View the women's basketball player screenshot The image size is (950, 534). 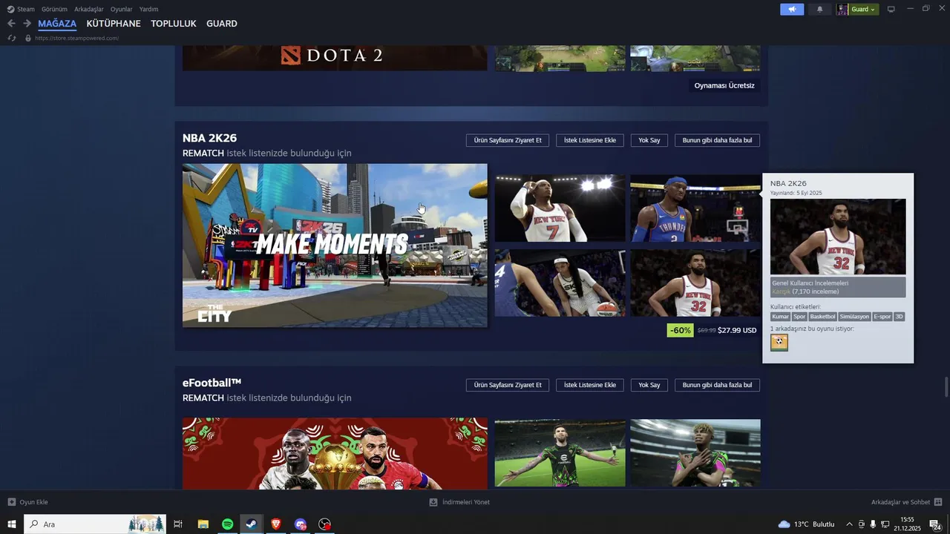(560, 283)
